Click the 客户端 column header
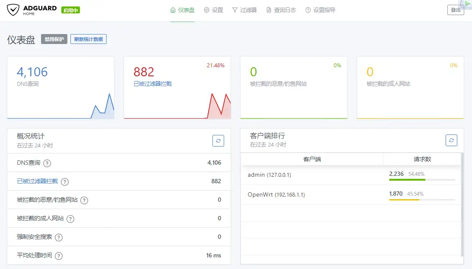Screen dimensions: 472x269 312,160
